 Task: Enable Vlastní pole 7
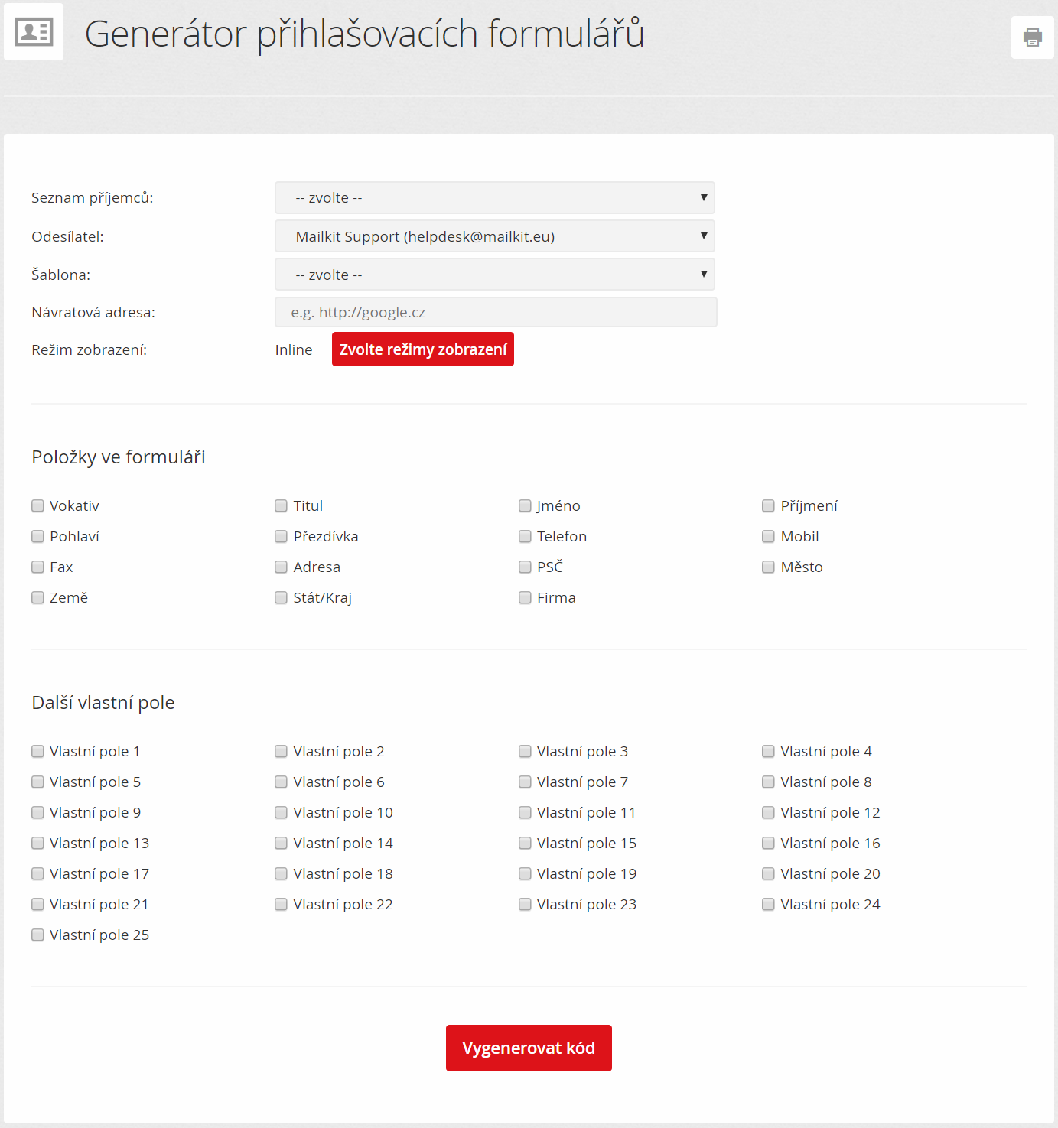point(525,782)
